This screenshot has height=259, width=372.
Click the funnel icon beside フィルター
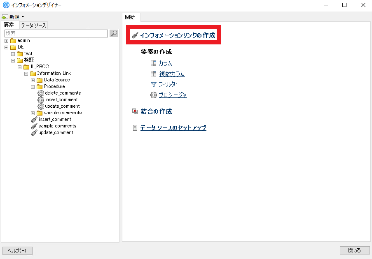click(x=154, y=84)
